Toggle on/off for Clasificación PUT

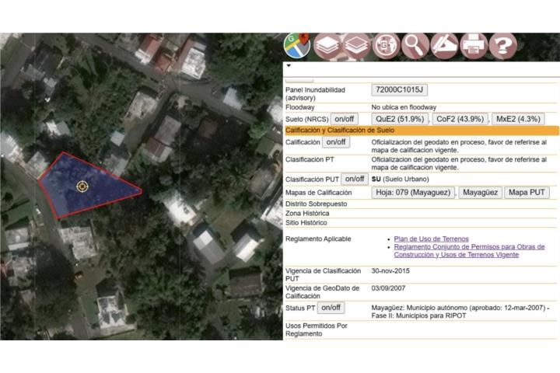[355, 179]
